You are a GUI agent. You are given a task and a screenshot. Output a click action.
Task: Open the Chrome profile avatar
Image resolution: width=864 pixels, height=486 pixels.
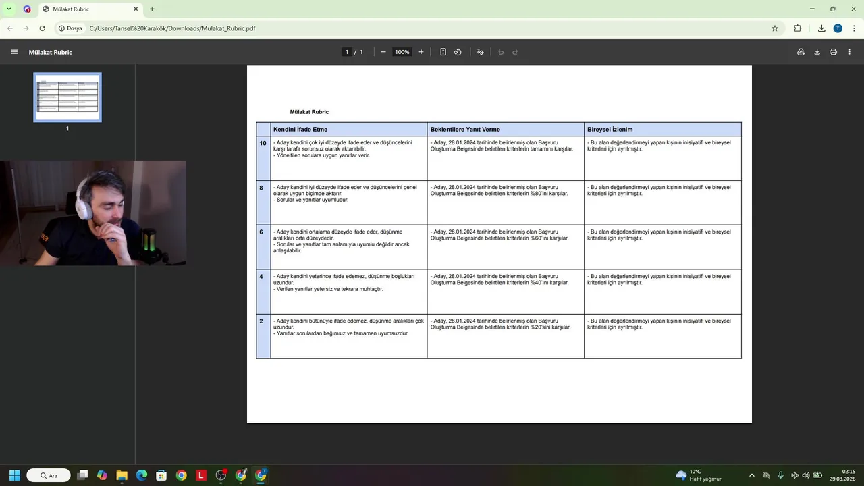(838, 28)
